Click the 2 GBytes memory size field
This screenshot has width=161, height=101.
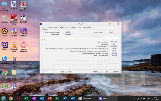tap(68, 34)
